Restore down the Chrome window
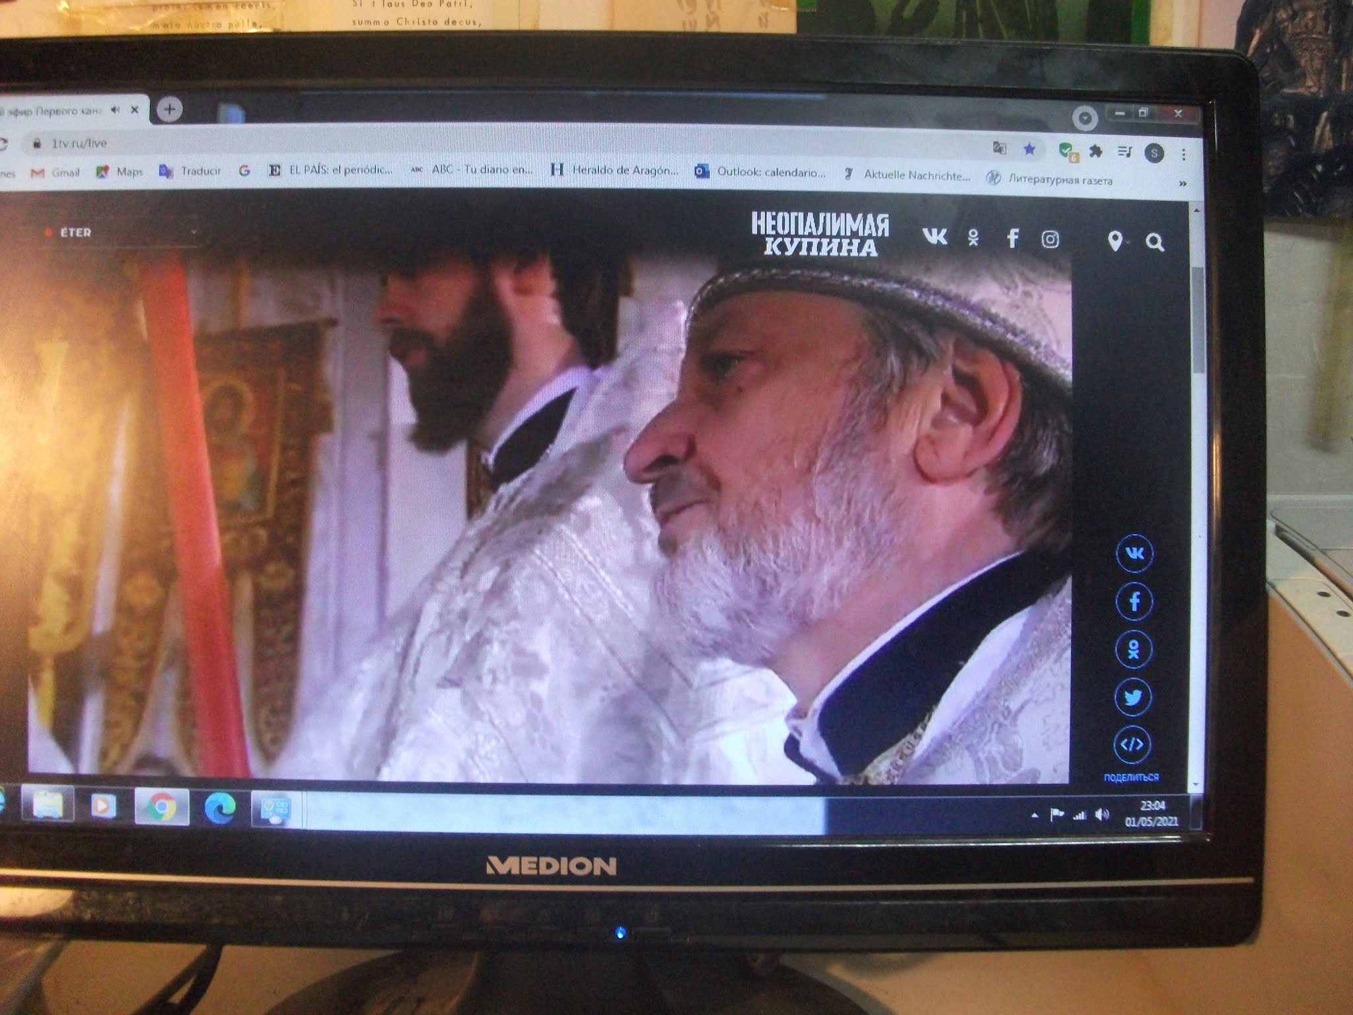 [1144, 113]
